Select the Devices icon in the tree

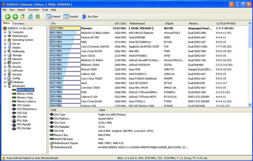[9, 67]
